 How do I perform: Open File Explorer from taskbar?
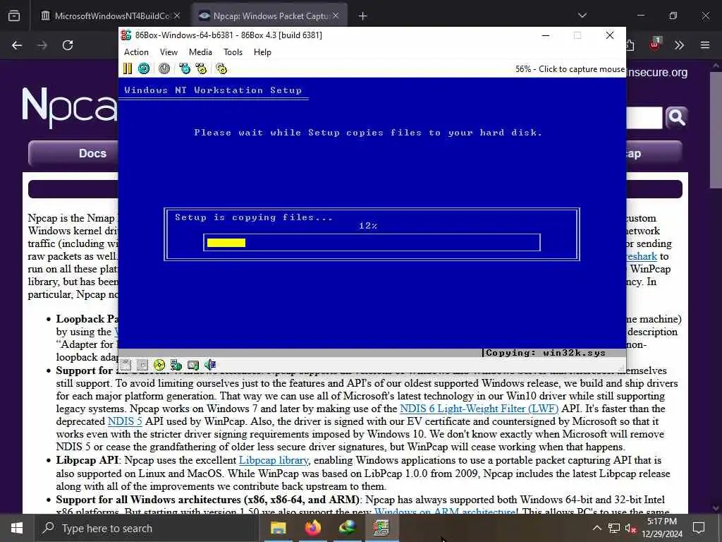278,528
